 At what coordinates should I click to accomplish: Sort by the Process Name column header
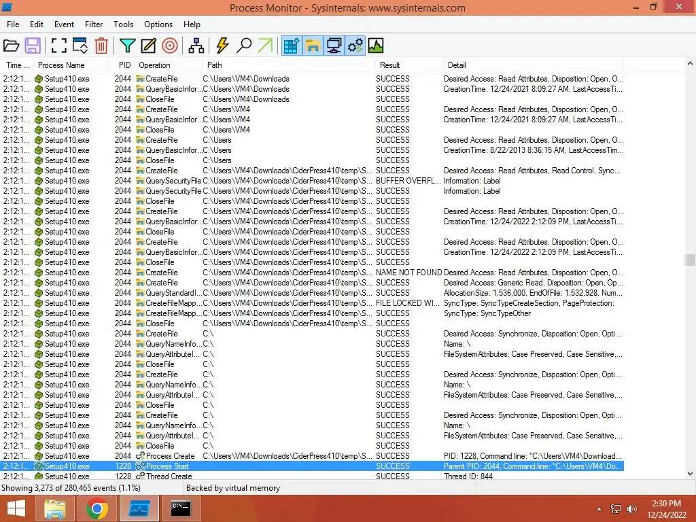pyautogui.click(x=71, y=65)
